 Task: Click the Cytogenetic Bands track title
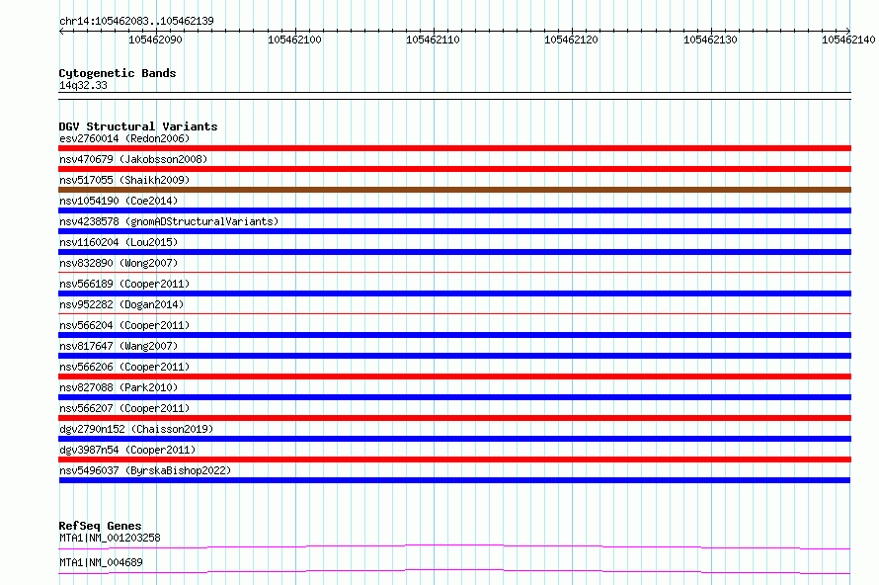(118, 73)
